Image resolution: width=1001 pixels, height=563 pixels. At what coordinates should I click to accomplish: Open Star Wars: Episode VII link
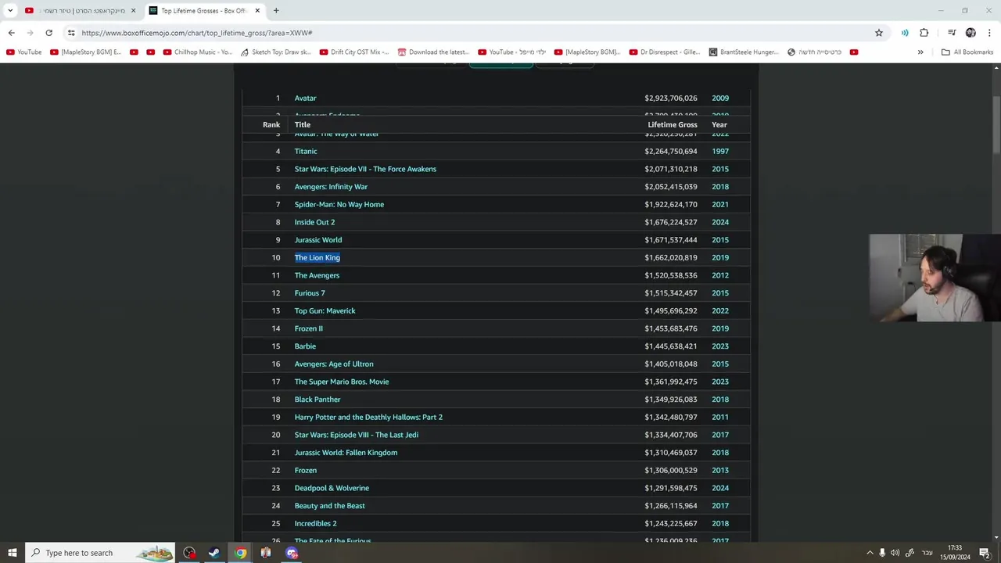click(365, 169)
